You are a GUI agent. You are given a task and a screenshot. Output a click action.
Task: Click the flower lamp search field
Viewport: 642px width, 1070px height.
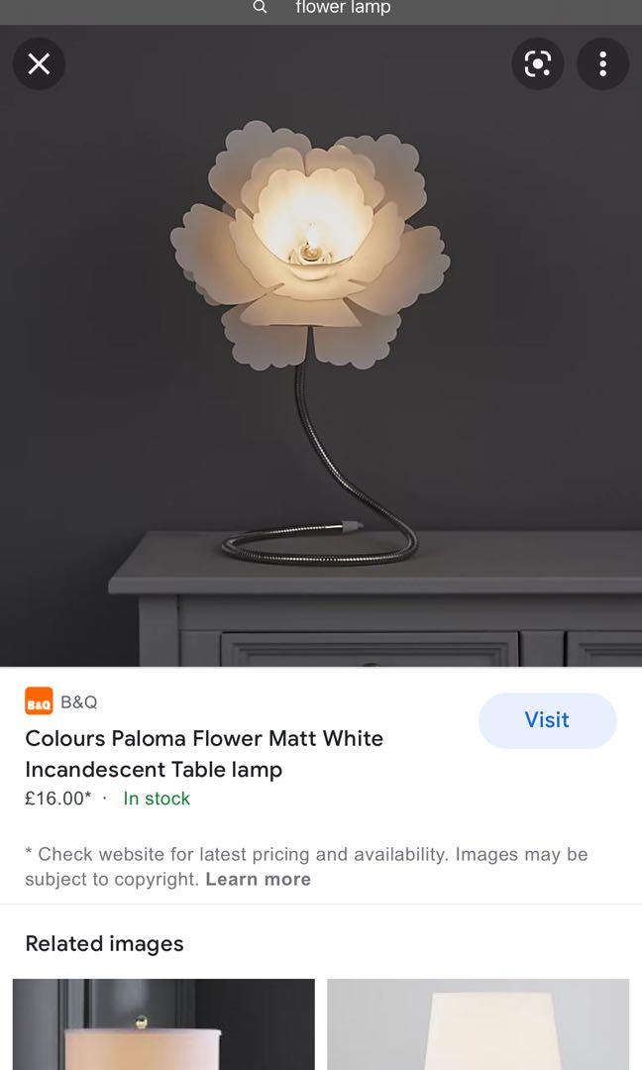[343, 8]
